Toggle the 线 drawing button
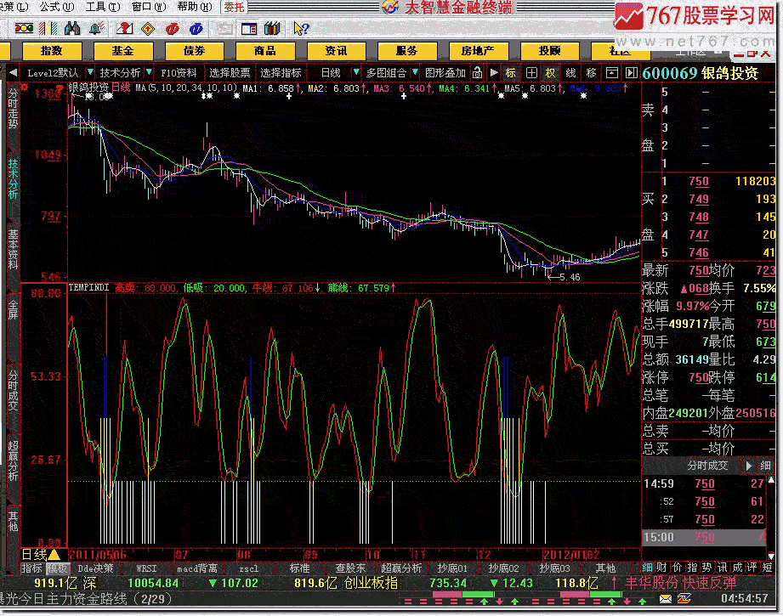This screenshot has height=616, width=783. point(570,73)
